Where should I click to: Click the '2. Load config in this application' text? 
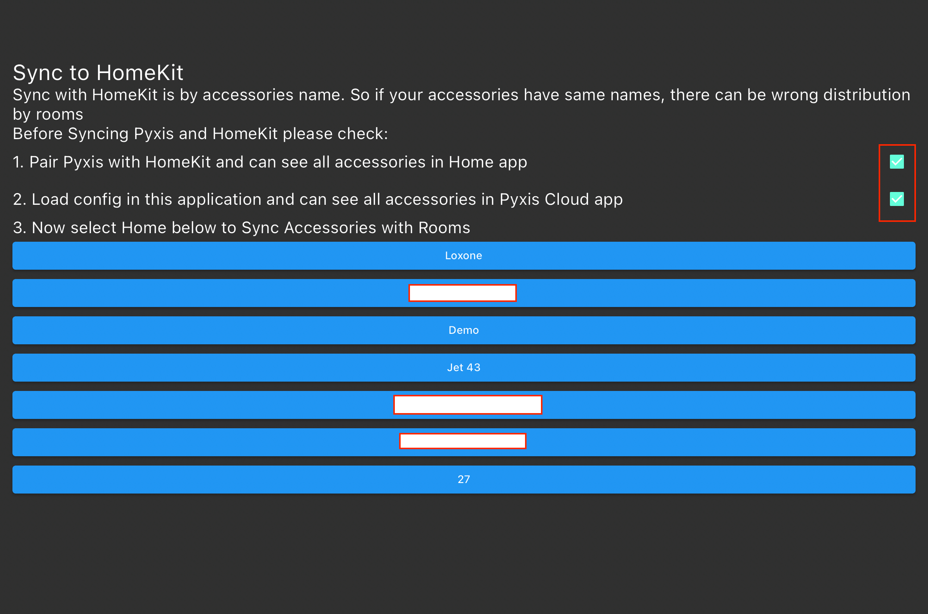tap(137, 199)
